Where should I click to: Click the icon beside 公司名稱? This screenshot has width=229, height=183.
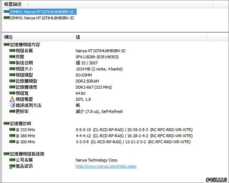click(12, 160)
